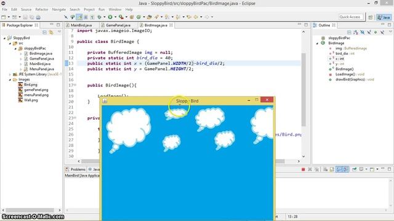Click the Quick Access search field
The image size is (394, 221).
[x=351, y=17]
